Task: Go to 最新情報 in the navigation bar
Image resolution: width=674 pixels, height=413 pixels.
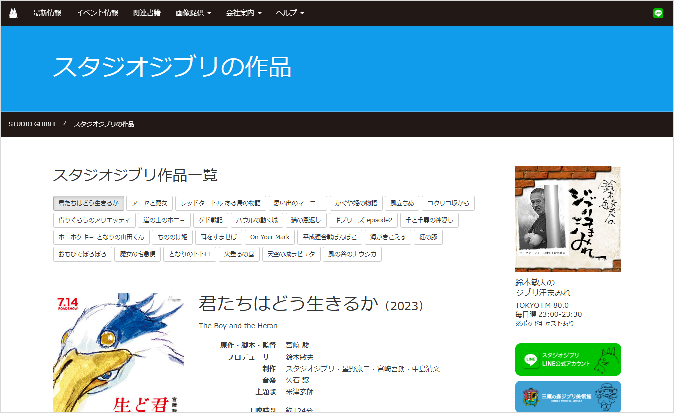Action: [47, 13]
